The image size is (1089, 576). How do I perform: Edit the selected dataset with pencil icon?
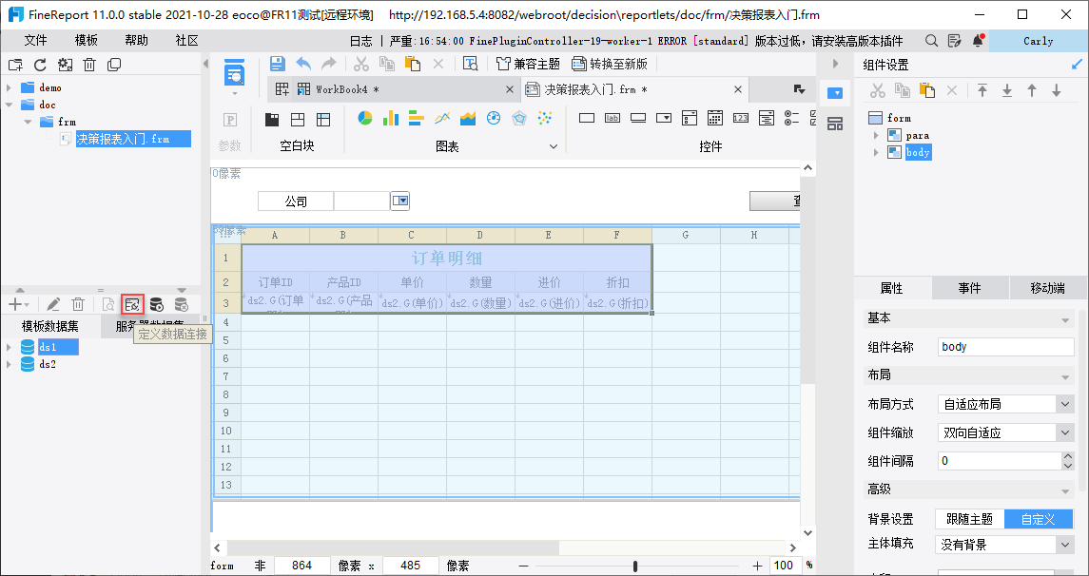pos(53,304)
